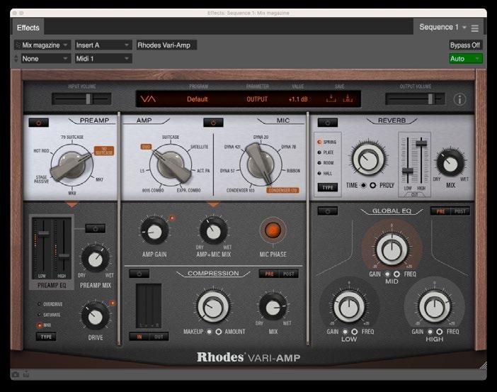
Task: Set Global EQ routing to PRE
Action: pos(440,211)
